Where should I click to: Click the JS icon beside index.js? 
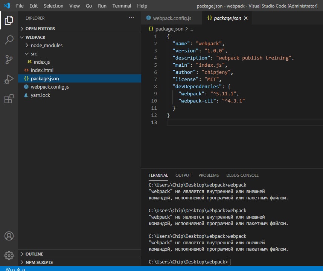pyautogui.click(x=29, y=62)
